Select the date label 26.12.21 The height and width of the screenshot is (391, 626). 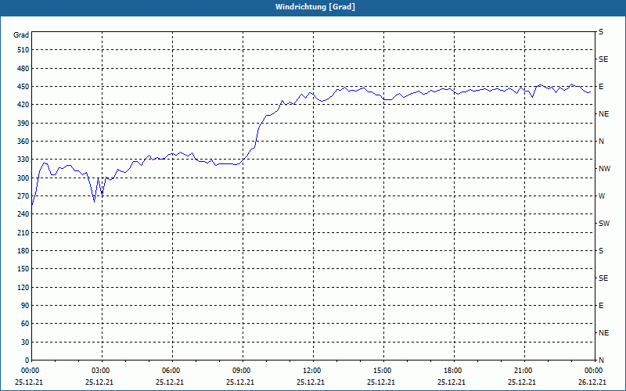(x=592, y=382)
